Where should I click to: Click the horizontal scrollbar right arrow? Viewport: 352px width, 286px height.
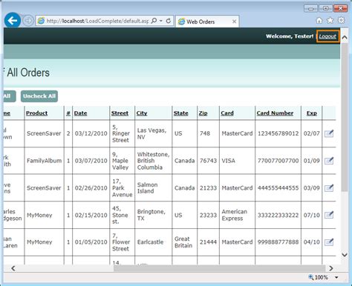331,268
